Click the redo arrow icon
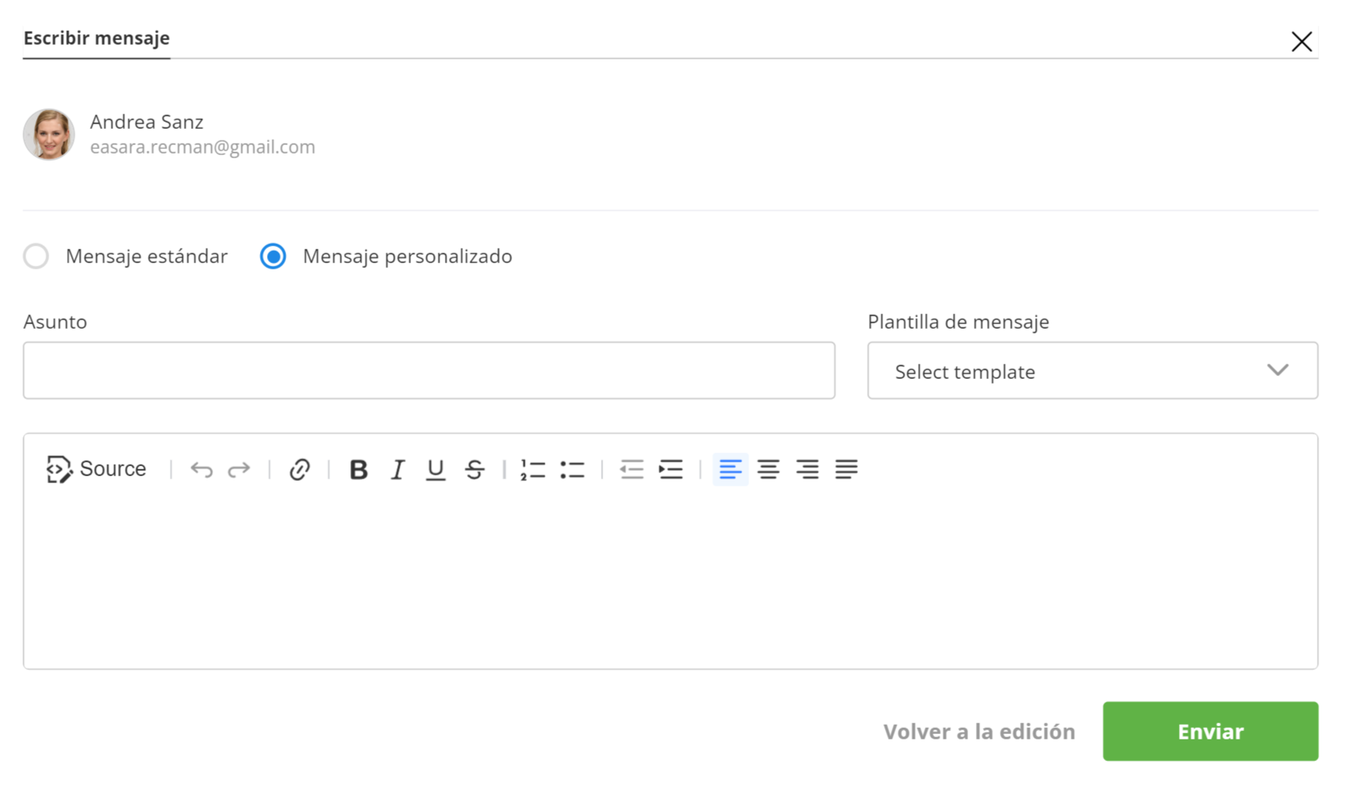Viewport: 1361px width, 795px height. click(239, 469)
